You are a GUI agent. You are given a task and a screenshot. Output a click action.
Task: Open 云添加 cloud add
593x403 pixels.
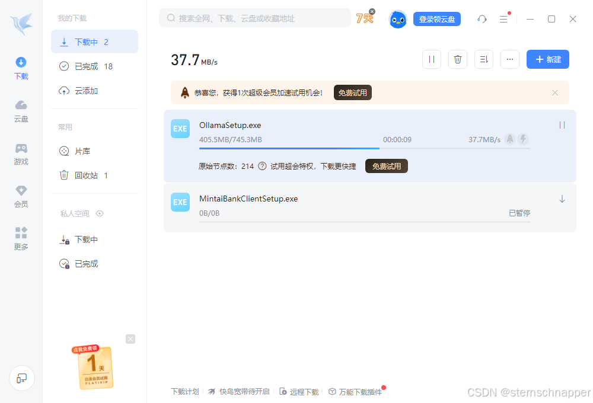coord(94,91)
